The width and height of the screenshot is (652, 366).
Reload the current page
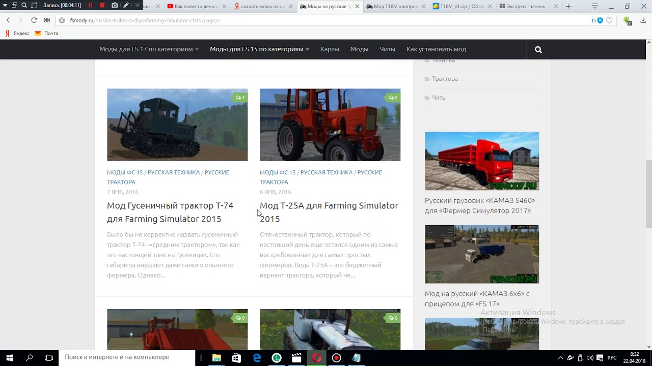tap(34, 20)
